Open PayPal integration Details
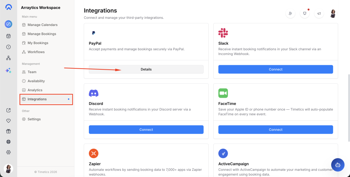The width and height of the screenshot is (350, 177). click(146, 69)
